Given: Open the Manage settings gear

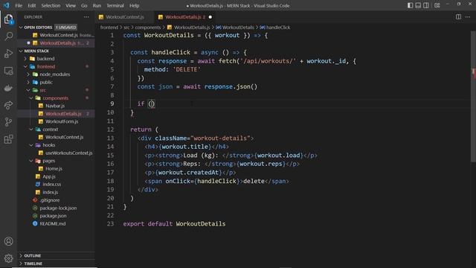Looking at the screenshot, I should [x=8, y=258].
